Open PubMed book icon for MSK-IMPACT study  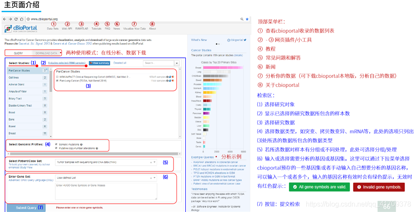point(170,77)
